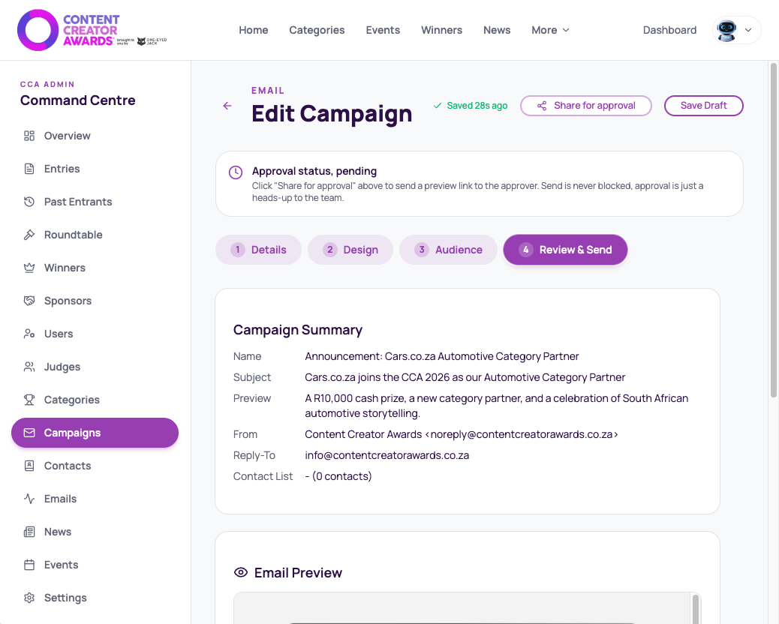Viewport: 779px width, 624px height.
Task: Open Judges in the sidebar
Action: click(95, 367)
